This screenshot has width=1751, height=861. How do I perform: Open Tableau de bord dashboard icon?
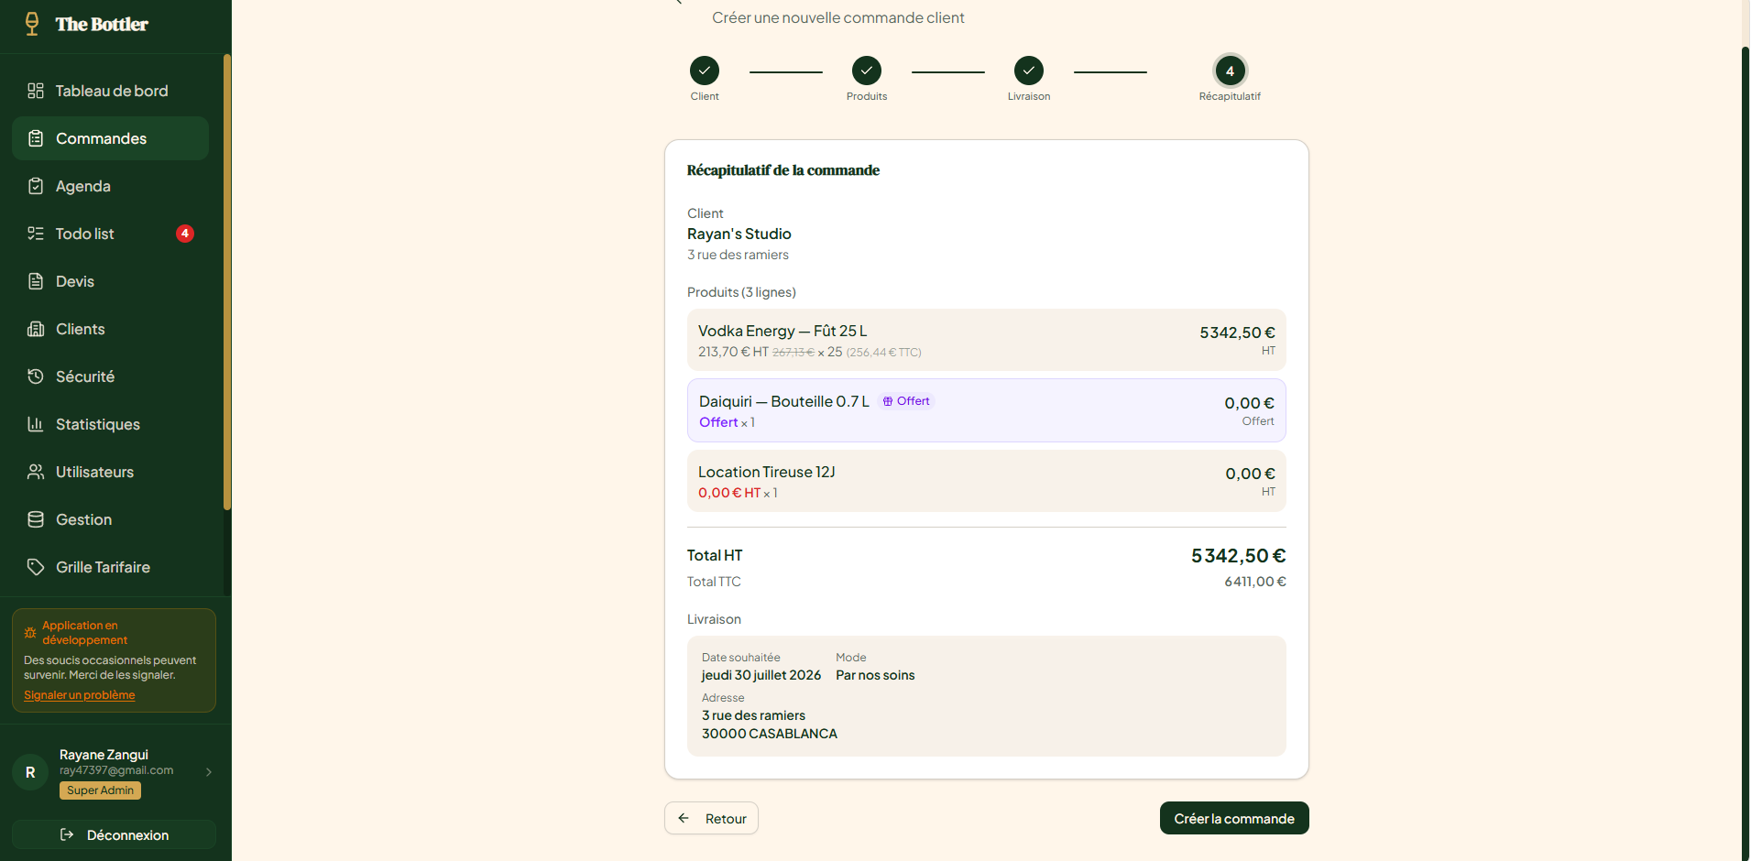coord(36,91)
